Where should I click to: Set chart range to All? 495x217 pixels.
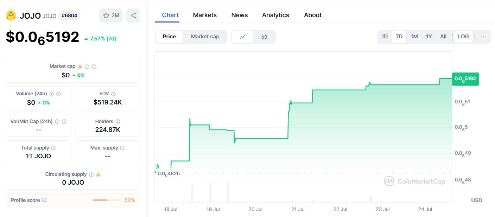(x=443, y=37)
